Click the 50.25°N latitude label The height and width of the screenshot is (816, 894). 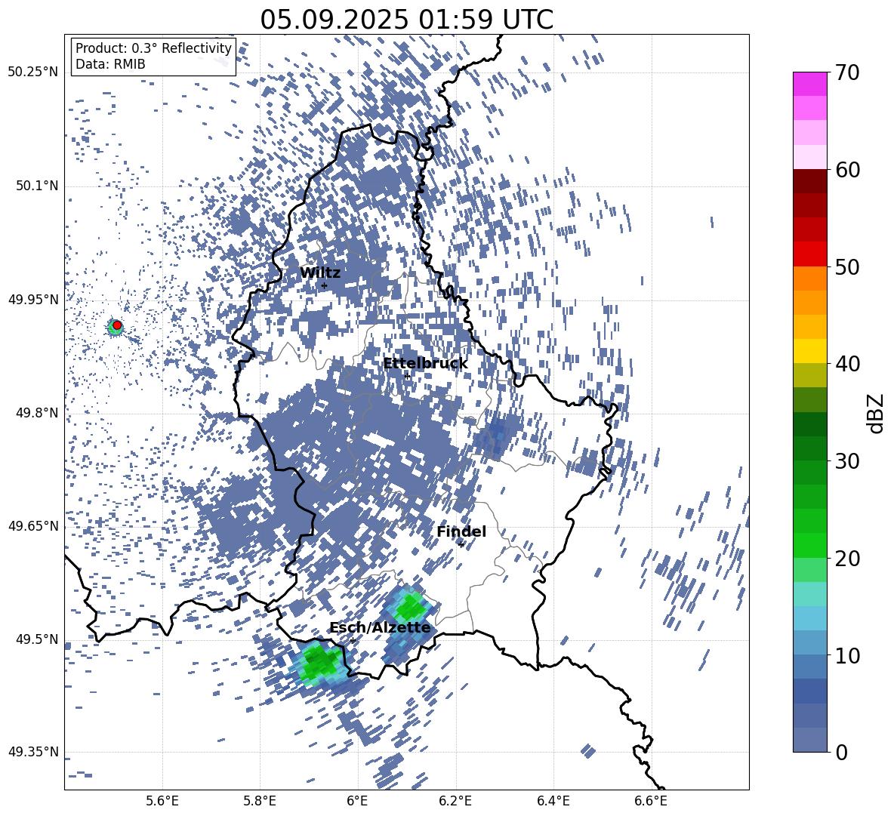click(x=33, y=72)
